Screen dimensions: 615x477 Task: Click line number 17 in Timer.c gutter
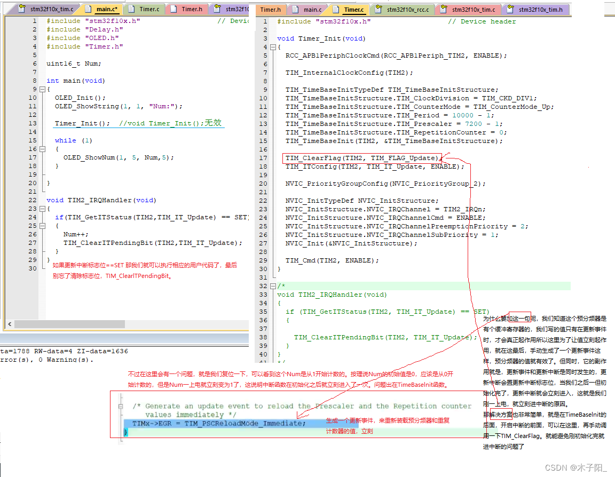click(x=263, y=158)
